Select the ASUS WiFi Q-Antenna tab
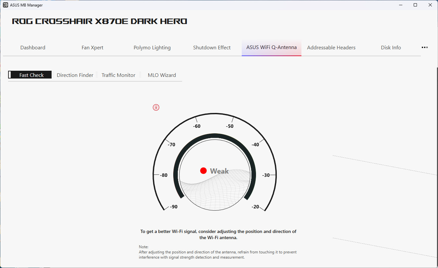 [x=272, y=47]
